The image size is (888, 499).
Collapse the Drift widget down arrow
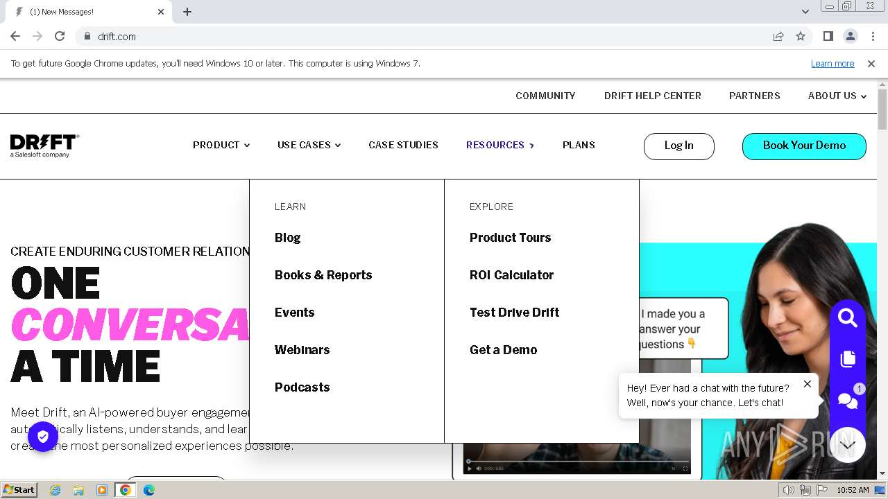point(848,445)
